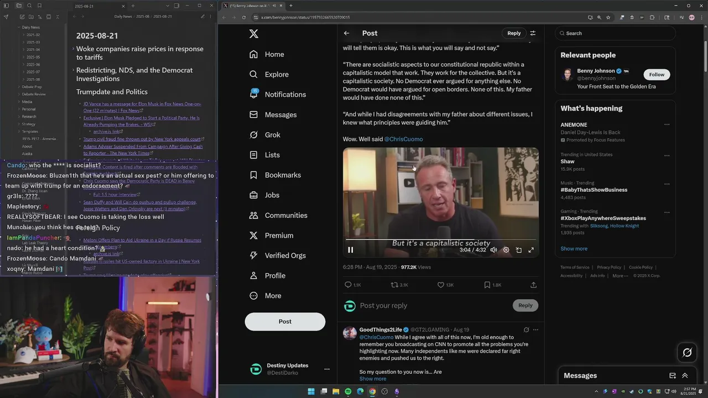Open Terms of Service footer link
The height and width of the screenshot is (398, 708).
point(575,268)
